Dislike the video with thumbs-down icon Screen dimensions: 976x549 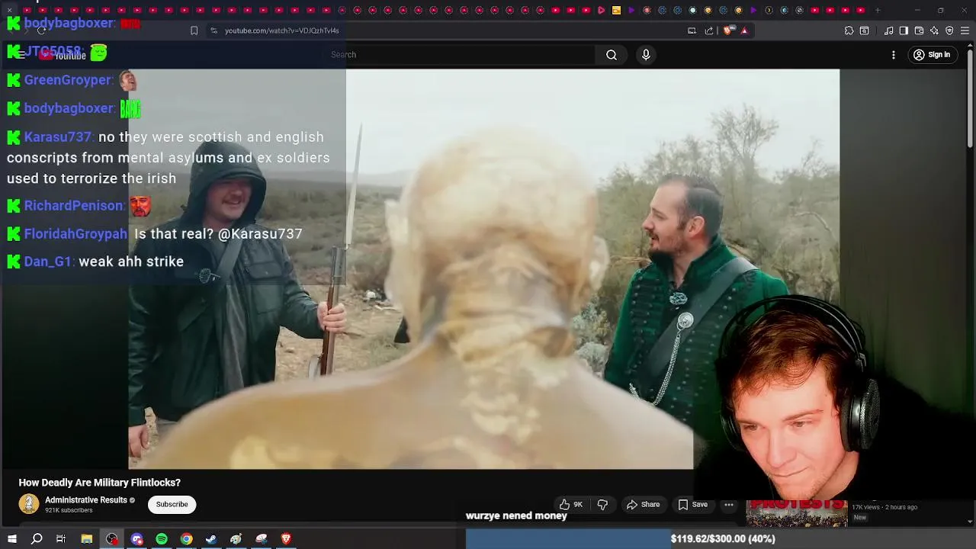coord(602,505)
